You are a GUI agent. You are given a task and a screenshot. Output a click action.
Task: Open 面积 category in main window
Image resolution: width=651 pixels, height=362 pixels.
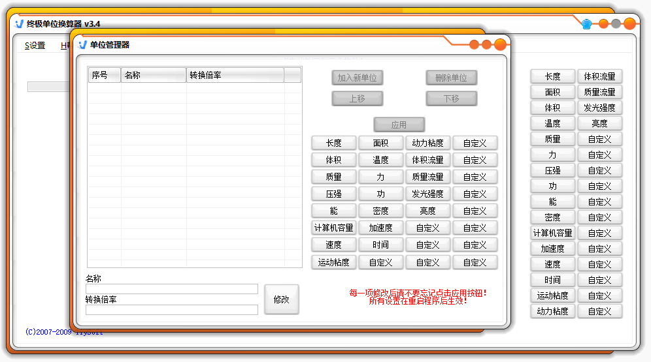coord(552,92)
